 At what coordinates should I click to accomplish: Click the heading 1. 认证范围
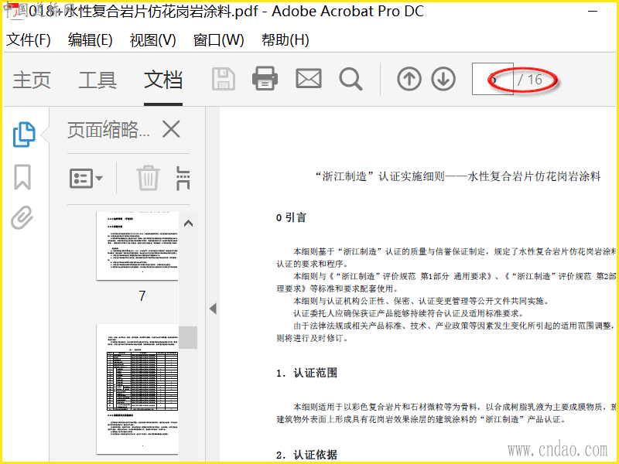point(306,374)
